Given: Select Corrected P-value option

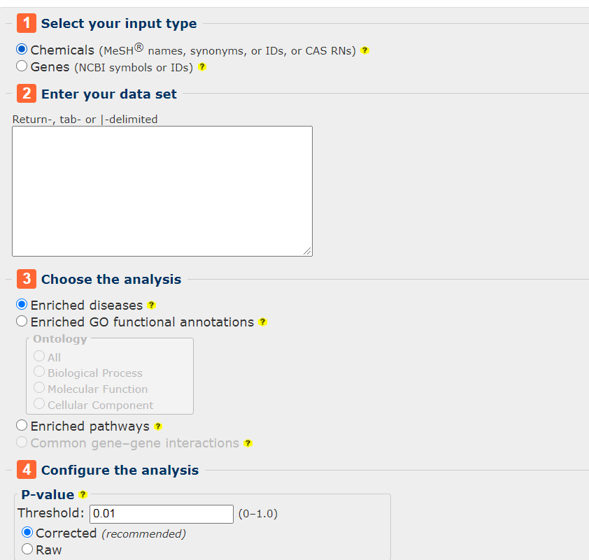Looking at the screenshot, I should 27,532.
